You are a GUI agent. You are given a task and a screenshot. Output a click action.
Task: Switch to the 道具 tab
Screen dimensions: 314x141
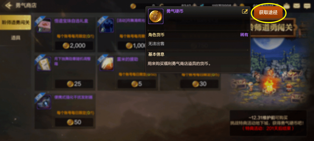point(16,38)
